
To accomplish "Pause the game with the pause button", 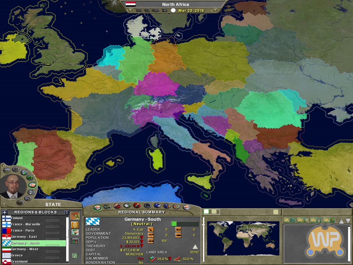I will [x=139, y=10].
